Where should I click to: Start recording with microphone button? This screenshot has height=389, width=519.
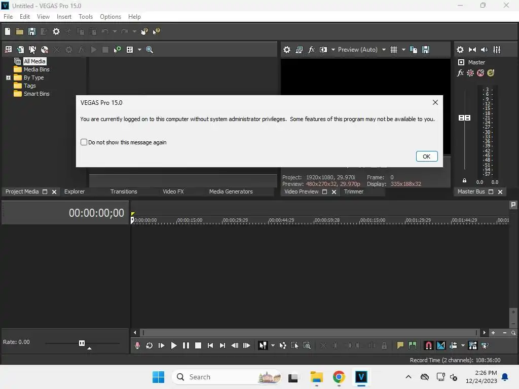point(137,345)
